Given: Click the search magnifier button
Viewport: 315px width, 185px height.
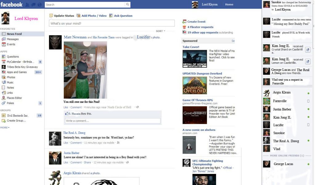Looking at the screenshot, I should 127,4.
